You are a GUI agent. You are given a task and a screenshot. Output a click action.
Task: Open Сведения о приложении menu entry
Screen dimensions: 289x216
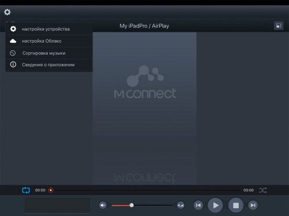click(49, 65)
